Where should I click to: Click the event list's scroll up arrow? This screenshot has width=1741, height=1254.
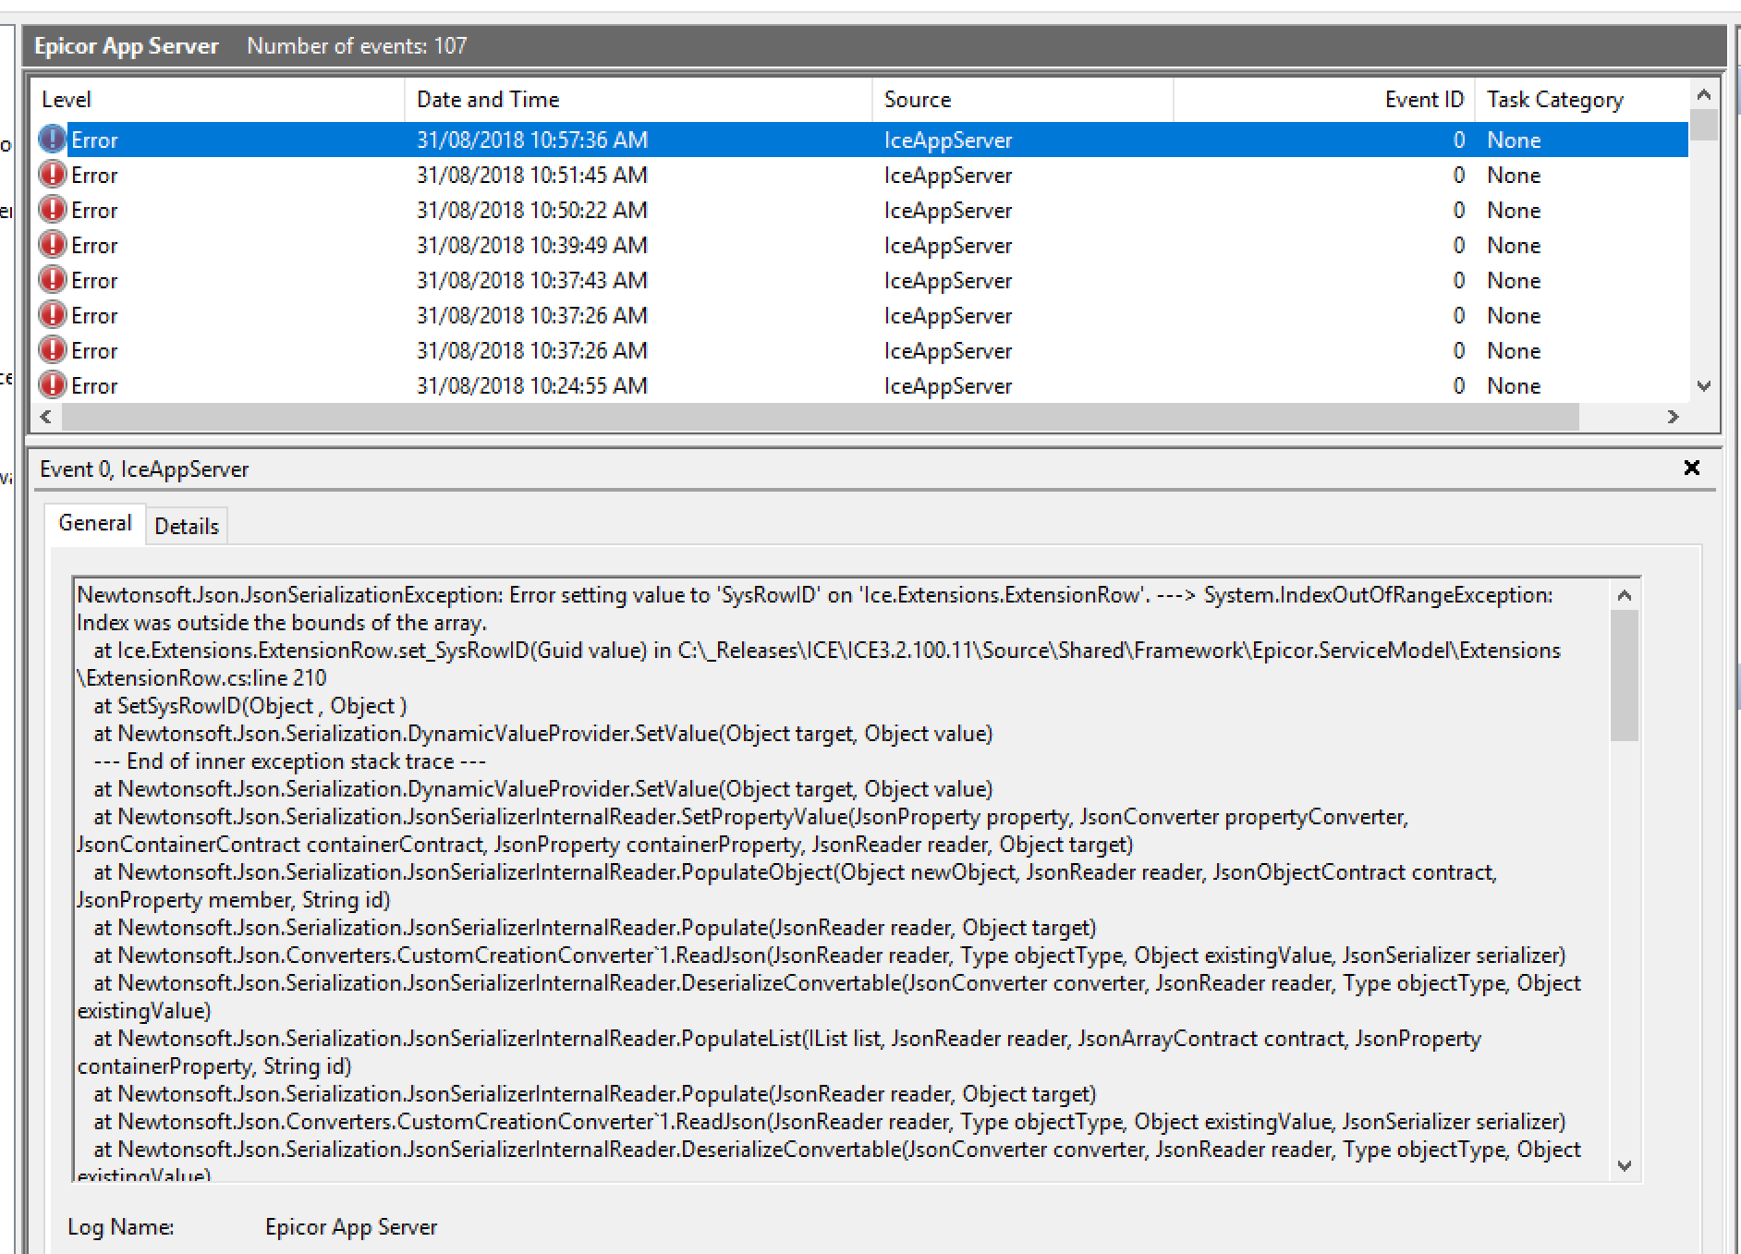click(x=1704, y=94)
